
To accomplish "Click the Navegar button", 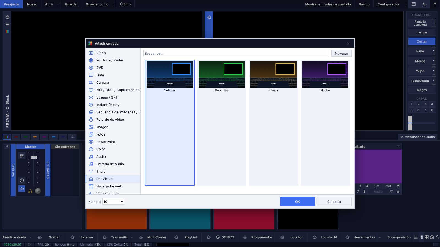I will [x=342, y=54].
